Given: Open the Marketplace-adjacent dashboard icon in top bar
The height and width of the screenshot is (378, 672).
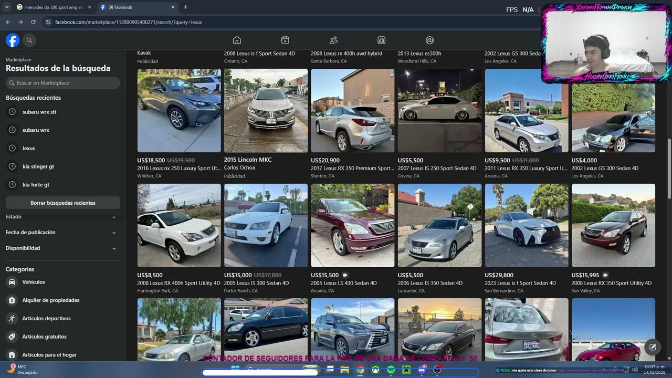Looking at the screenshot, I should pos(382,40).
